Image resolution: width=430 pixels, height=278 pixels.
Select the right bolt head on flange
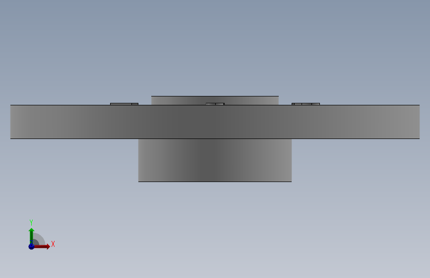click(x=306, y=104)
